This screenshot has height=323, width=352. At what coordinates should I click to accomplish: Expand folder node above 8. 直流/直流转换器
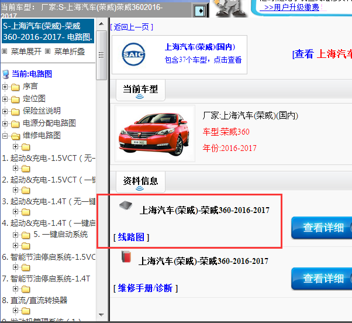15,288
